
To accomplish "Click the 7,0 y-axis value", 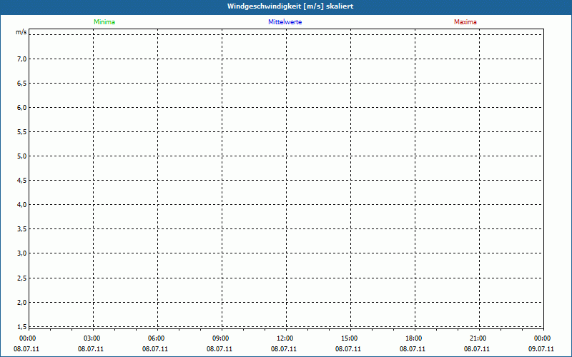I will tap(22, 59).
